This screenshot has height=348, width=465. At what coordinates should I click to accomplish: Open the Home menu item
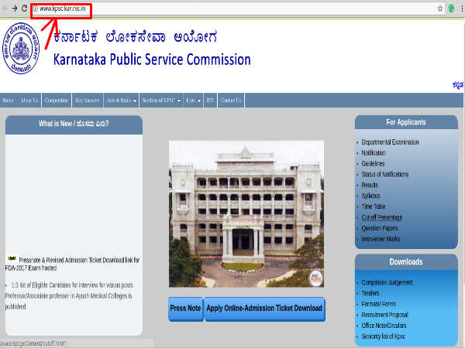point(8,101)
